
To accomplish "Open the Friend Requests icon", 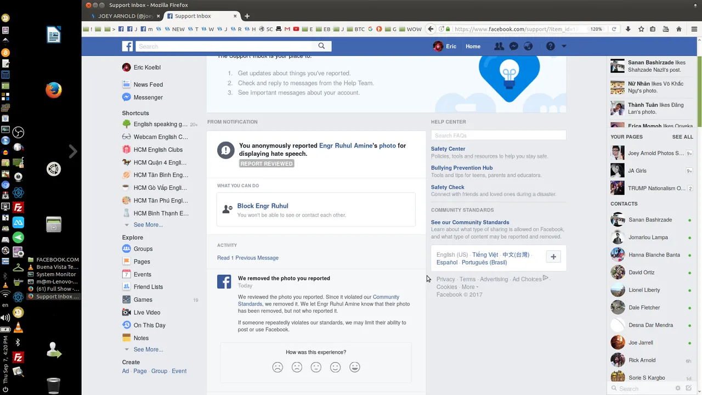I will [499, 47].
